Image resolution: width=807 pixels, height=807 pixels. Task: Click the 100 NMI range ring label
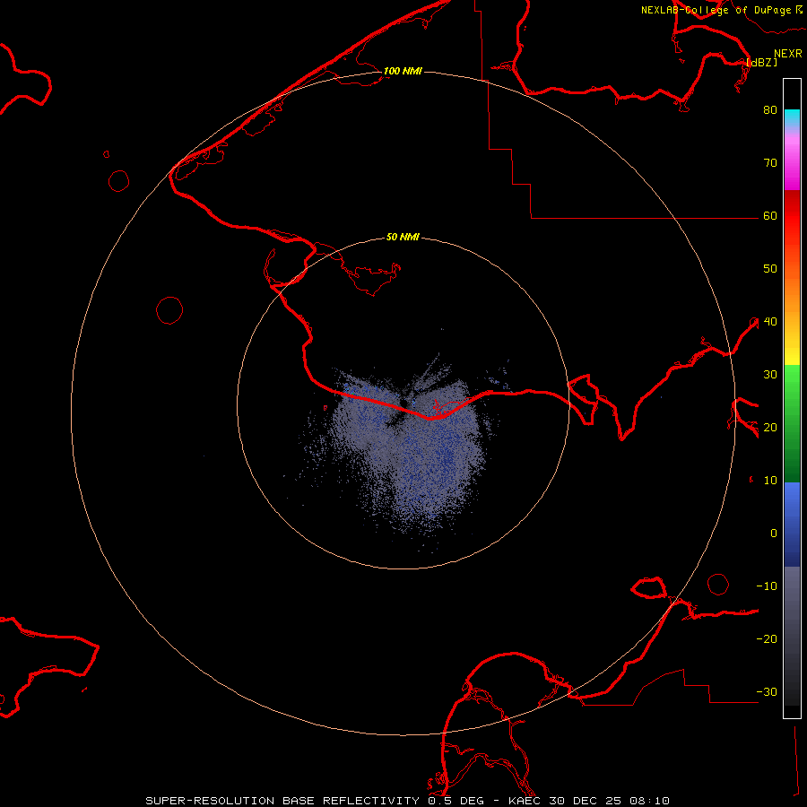403,71
